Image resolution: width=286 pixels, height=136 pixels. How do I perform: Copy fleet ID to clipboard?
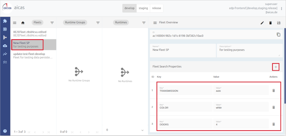click(x=278, y=34)
